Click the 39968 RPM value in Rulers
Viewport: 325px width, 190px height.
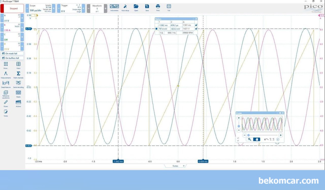coord(188,32)
